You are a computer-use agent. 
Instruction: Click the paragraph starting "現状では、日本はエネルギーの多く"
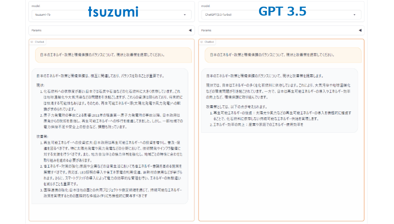(x=278, y=91)
